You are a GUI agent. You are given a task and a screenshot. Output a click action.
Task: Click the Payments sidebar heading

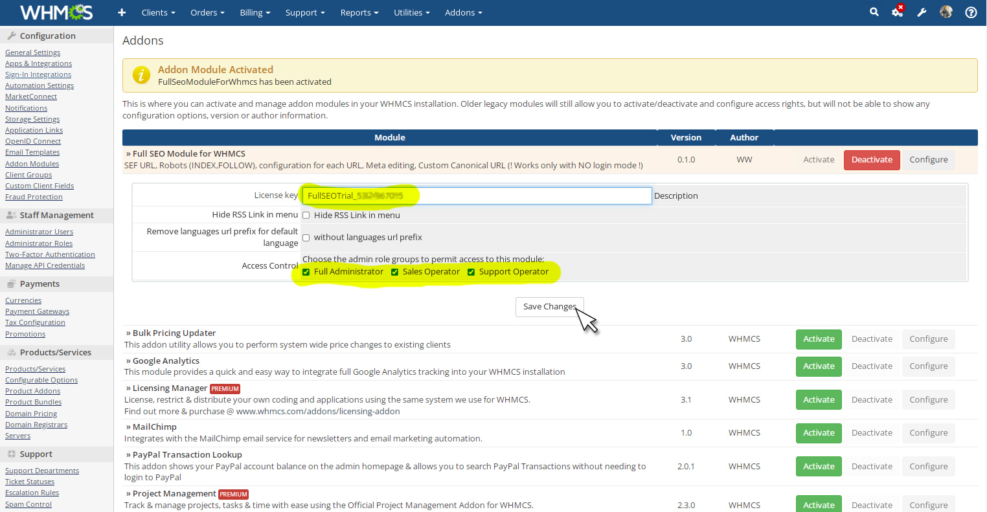click(x=56, y=284)
